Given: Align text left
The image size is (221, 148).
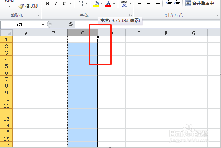Looking at the screenshot, I should 140,3.
